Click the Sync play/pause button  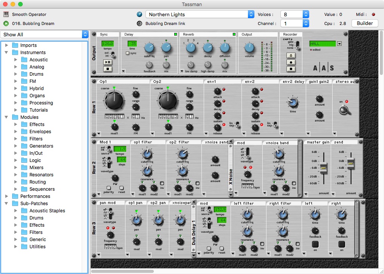tap(107, 62)
